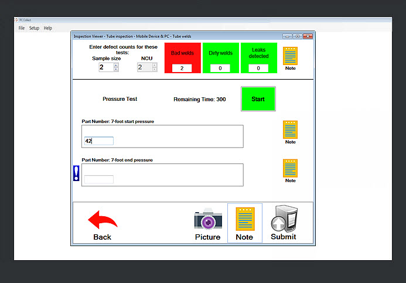Open Note beside defect counts row

click(x=290, y=56)
